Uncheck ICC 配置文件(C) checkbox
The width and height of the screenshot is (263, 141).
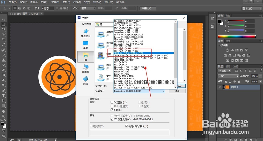112,119
